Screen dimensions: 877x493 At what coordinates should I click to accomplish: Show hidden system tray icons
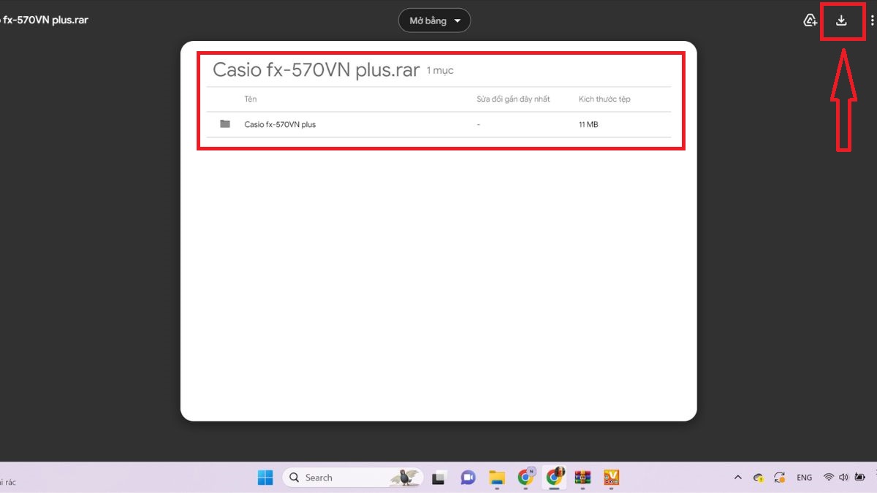[x=738, y=478]
